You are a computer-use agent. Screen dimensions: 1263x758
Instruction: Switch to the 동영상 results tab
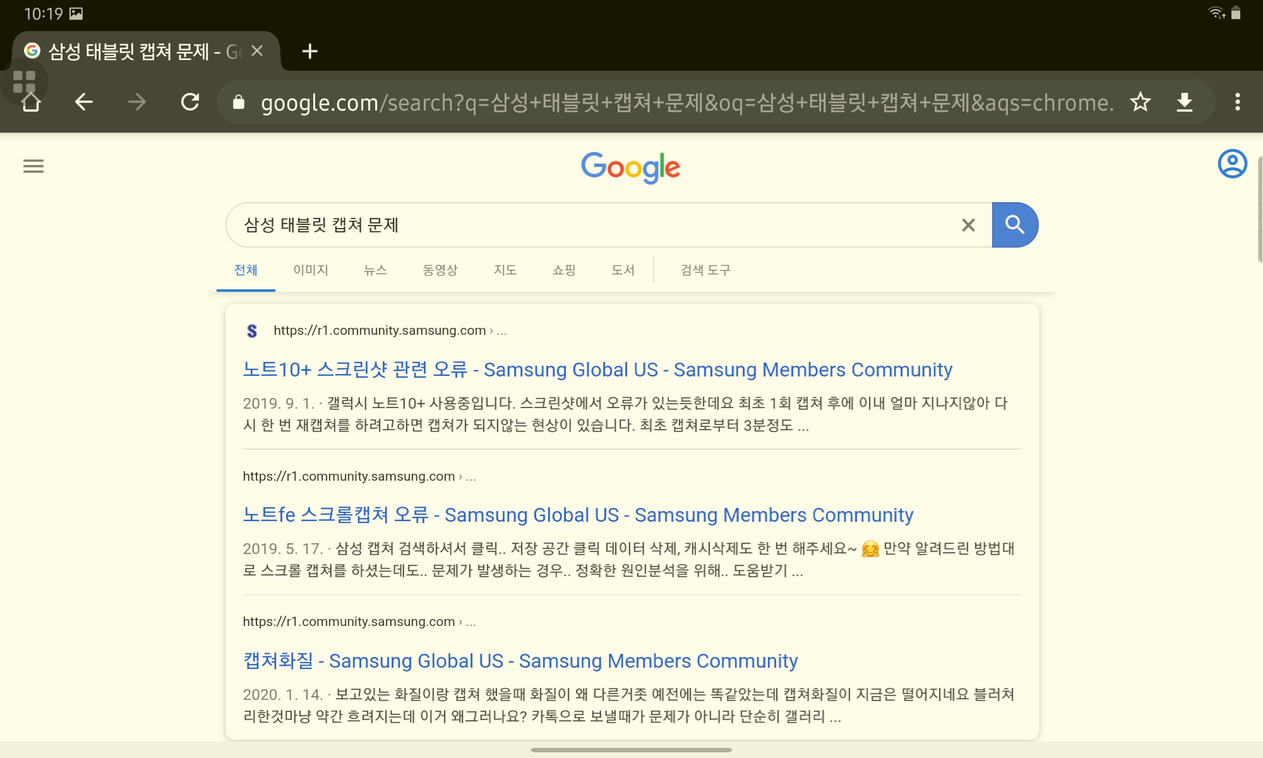[x=440, y=270]
